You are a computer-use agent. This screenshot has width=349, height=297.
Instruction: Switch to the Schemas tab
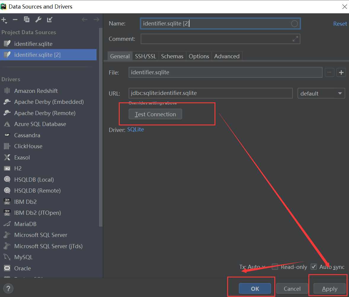point(172,56)
